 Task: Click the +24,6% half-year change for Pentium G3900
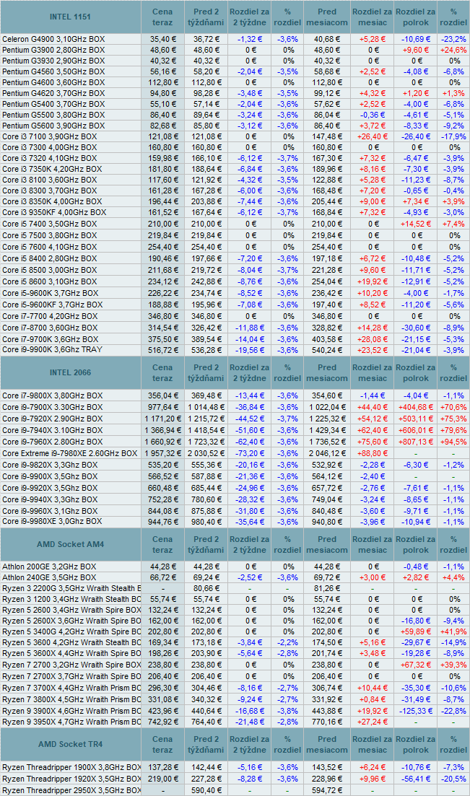[455, 50]
